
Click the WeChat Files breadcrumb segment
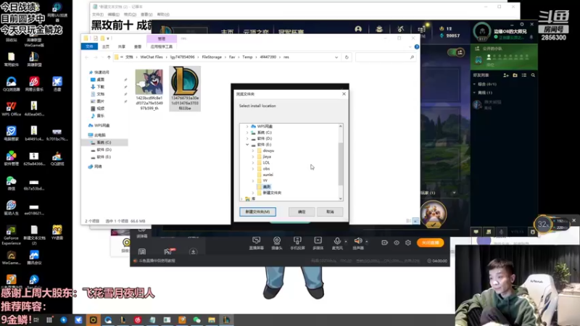[152, 57]
